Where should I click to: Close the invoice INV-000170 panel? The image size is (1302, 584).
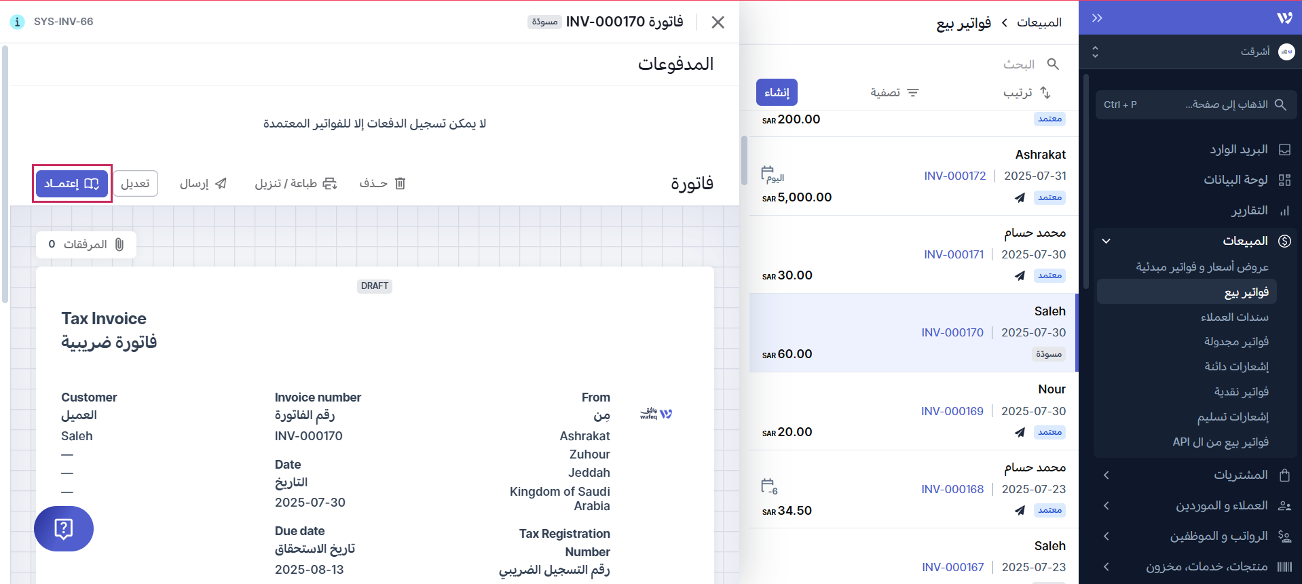[718, 22]
